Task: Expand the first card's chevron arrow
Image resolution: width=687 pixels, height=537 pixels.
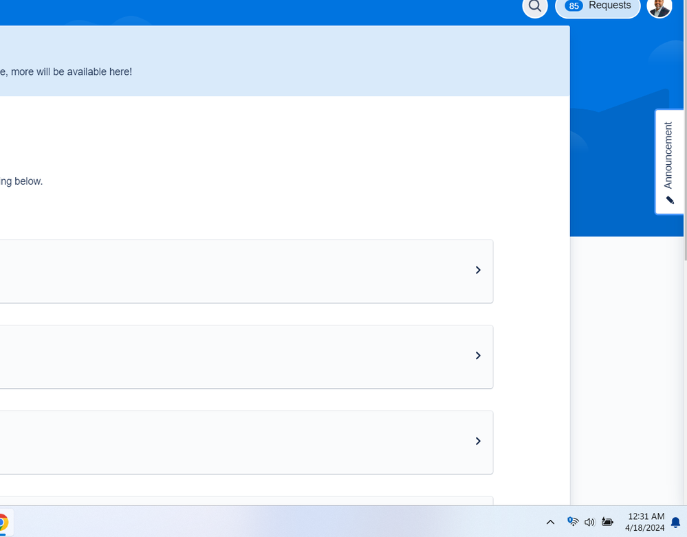Action: pyautogui.click(x=478, y=270)
